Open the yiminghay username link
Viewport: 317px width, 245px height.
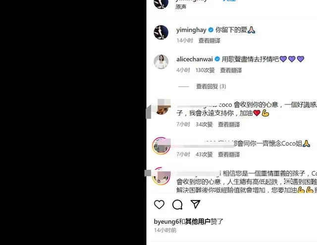pos(191,30)
